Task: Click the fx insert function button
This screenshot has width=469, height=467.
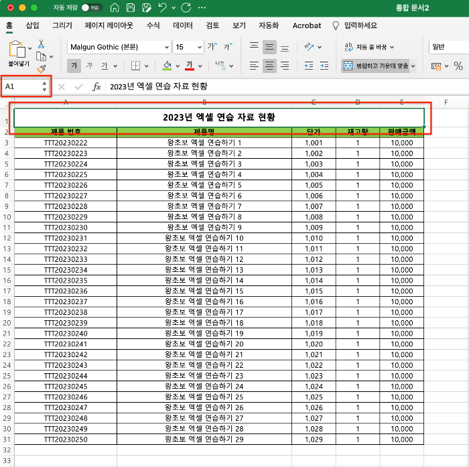Action: 96,86
